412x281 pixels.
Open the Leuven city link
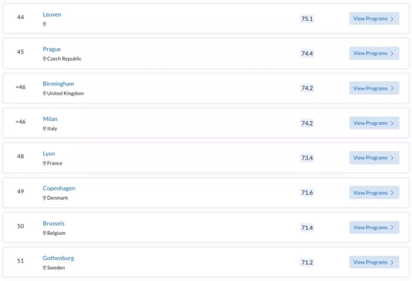pyautogui.click(x=52, y=14)
